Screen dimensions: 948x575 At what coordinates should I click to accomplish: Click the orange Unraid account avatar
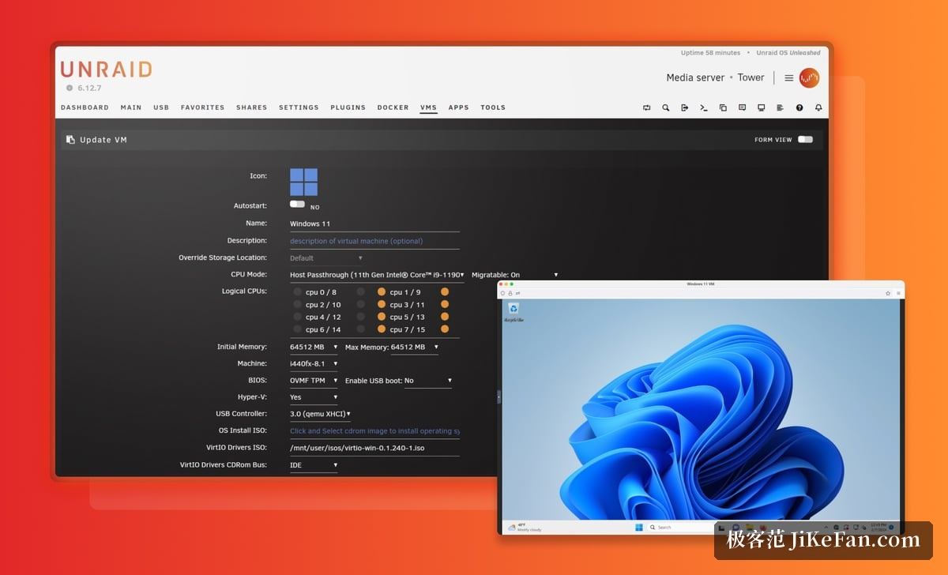coord(809,77)
